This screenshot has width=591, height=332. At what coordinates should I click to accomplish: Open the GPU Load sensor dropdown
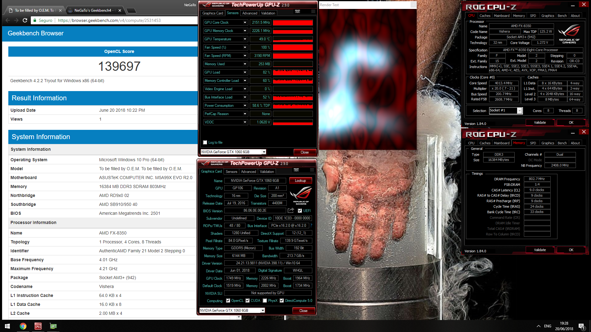[x=245, y=72]
